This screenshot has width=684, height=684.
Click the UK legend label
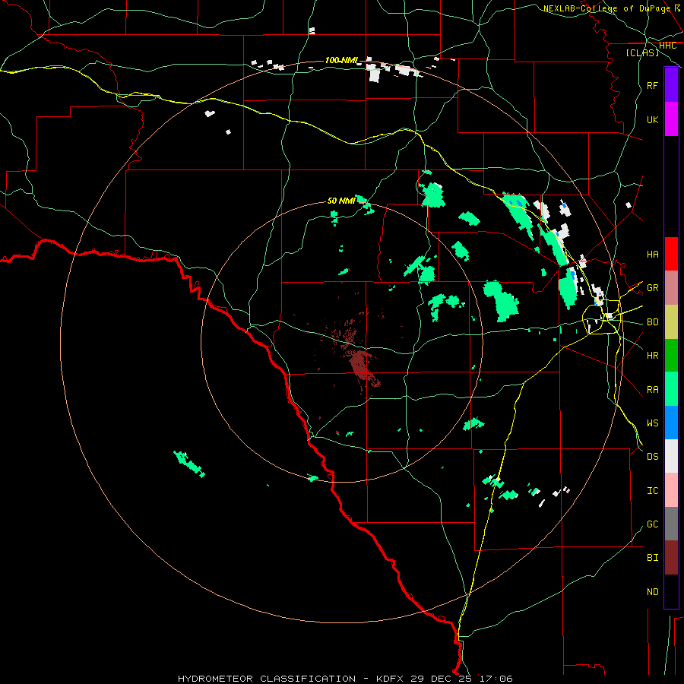coord(652,119)
